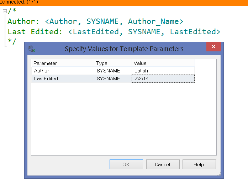
Task: Click the dialog title bar text
Action: tap(124, 49)
